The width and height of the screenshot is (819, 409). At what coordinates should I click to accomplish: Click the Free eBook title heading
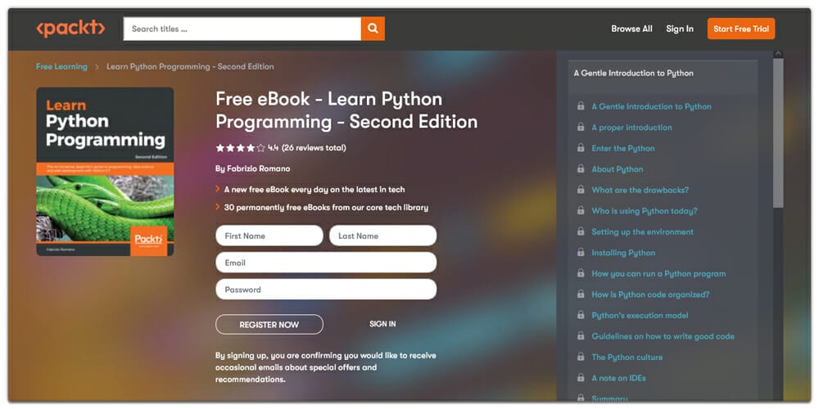[346, 110]
